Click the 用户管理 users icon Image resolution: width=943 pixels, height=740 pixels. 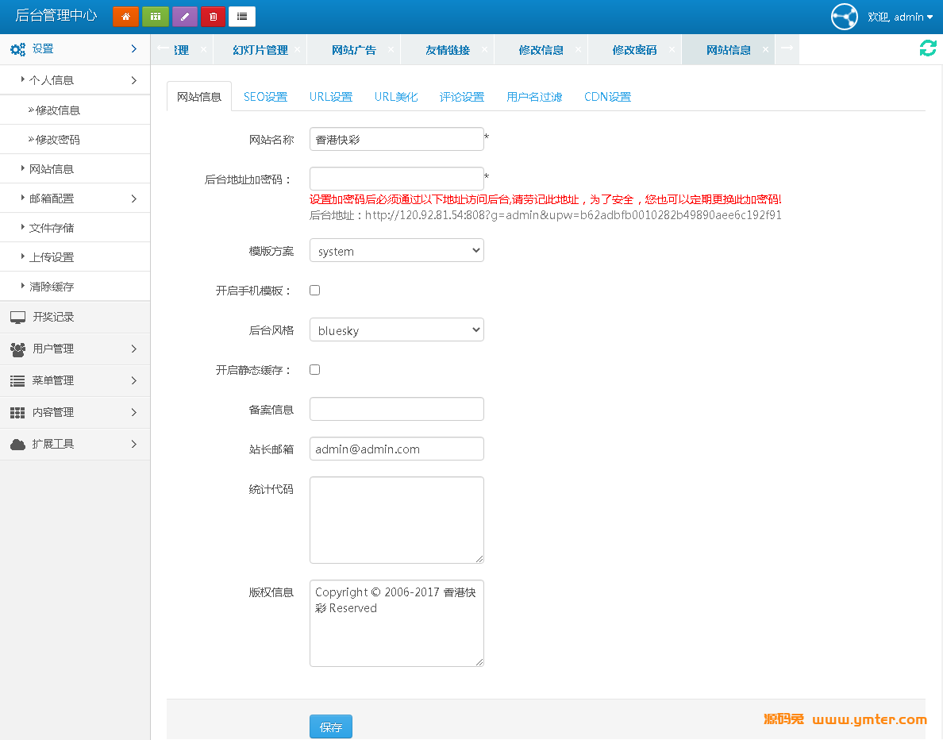click(18, 349)
